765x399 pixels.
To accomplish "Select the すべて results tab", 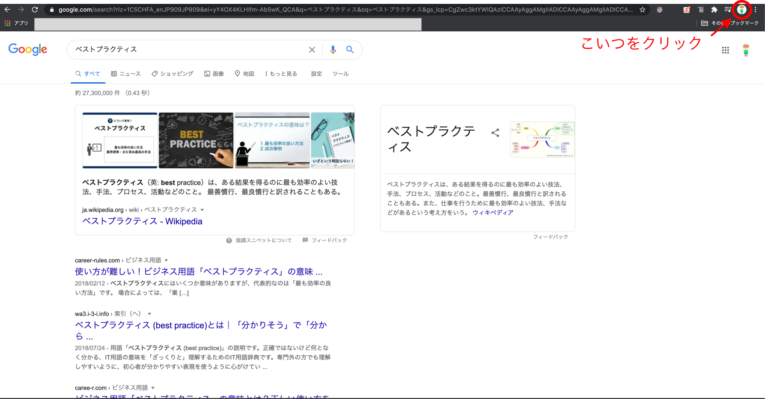I will point(88,74).
